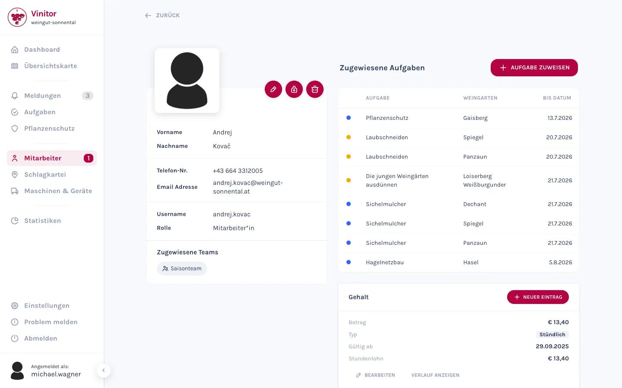Click the michael.wagner user avatar icon
The height and width of the screenshot is (388, 622).
coord(17,371)
